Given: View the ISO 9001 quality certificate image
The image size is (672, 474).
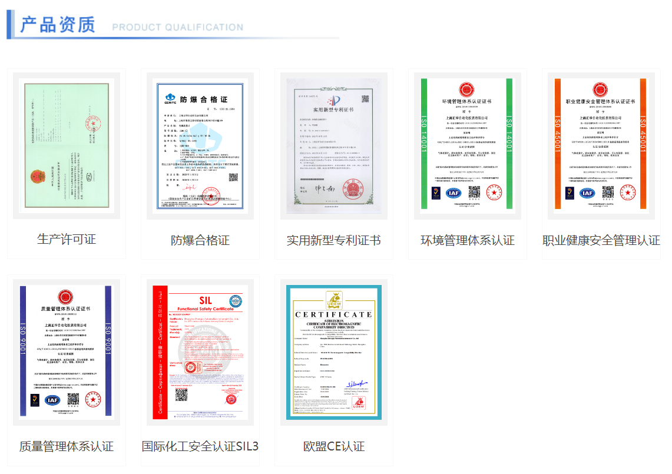Looking at the screenshot, I should coord(67,352).
